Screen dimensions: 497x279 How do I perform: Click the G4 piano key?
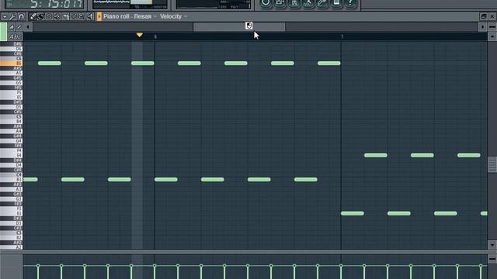(11, 141)
